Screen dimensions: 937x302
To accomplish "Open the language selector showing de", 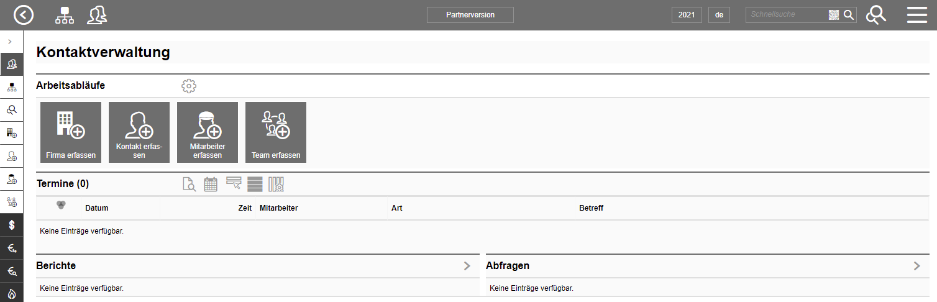I will [719, 15].
